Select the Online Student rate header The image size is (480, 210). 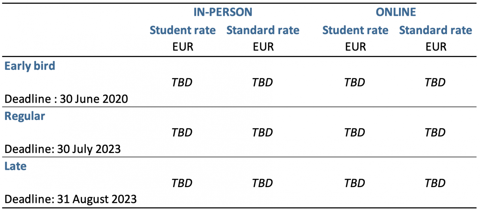click(355, 30)
